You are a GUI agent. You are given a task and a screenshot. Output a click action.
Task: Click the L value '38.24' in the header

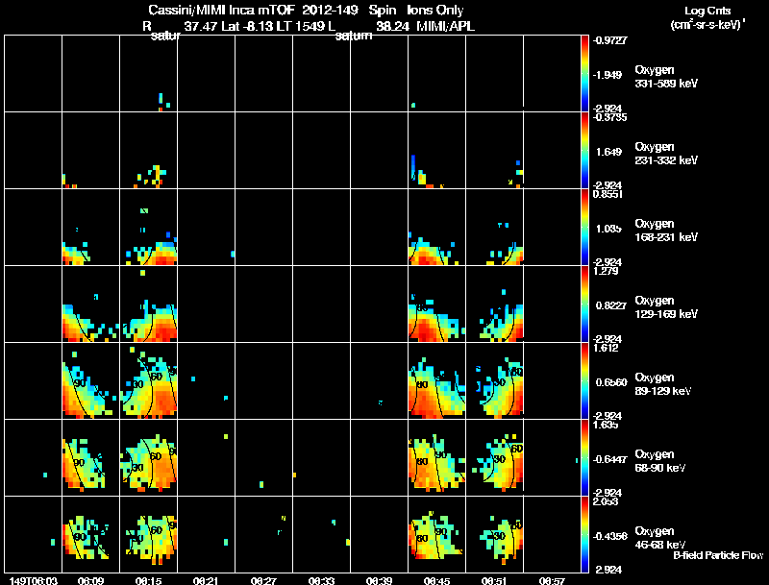pos(392,27)
